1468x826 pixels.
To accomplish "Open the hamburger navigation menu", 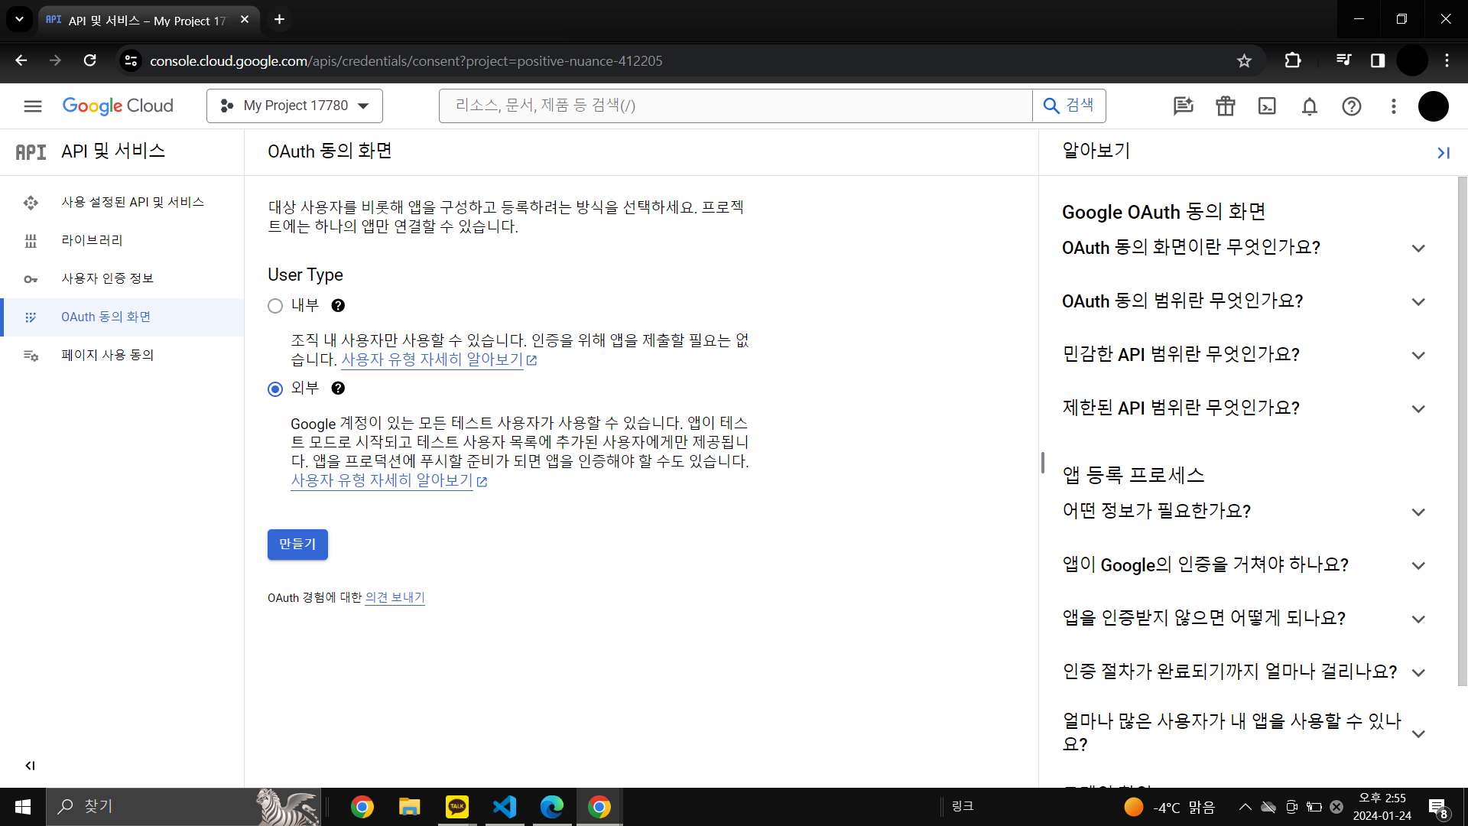I will 32,106.
